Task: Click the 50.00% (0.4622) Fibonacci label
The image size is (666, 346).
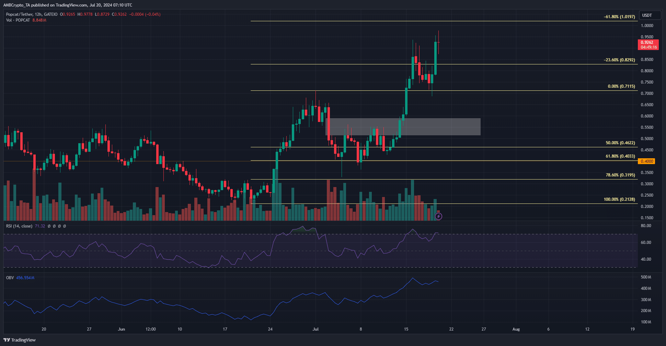Action: (620, 143)
